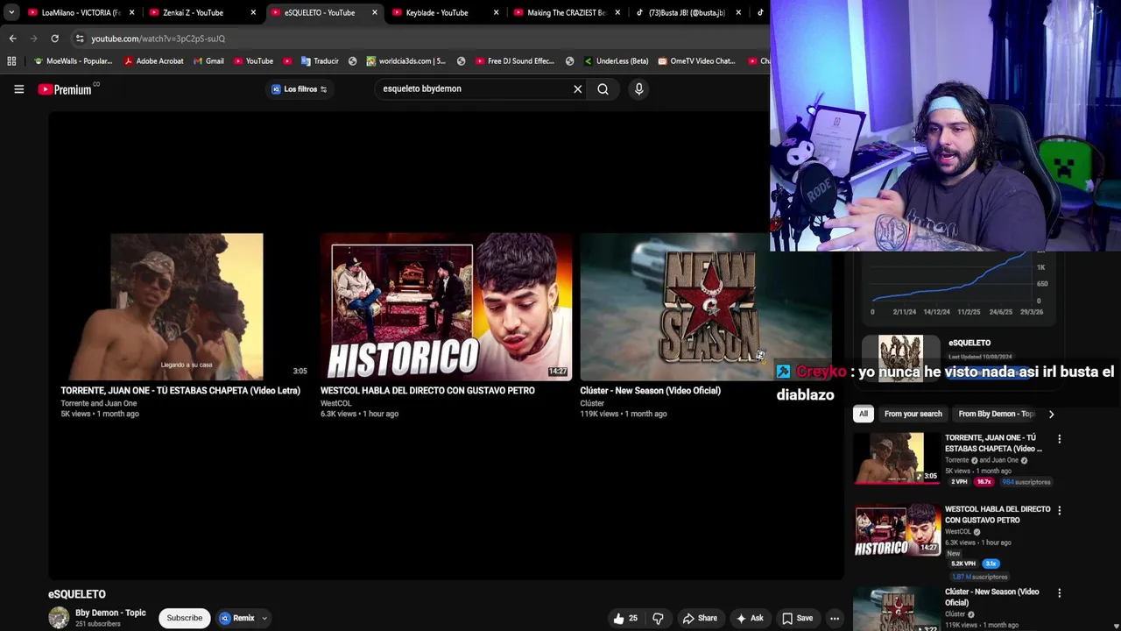Open the Chrome apps grid shortcut
The width and height of the screenshot is (1121, 631).
coord(11,60)
